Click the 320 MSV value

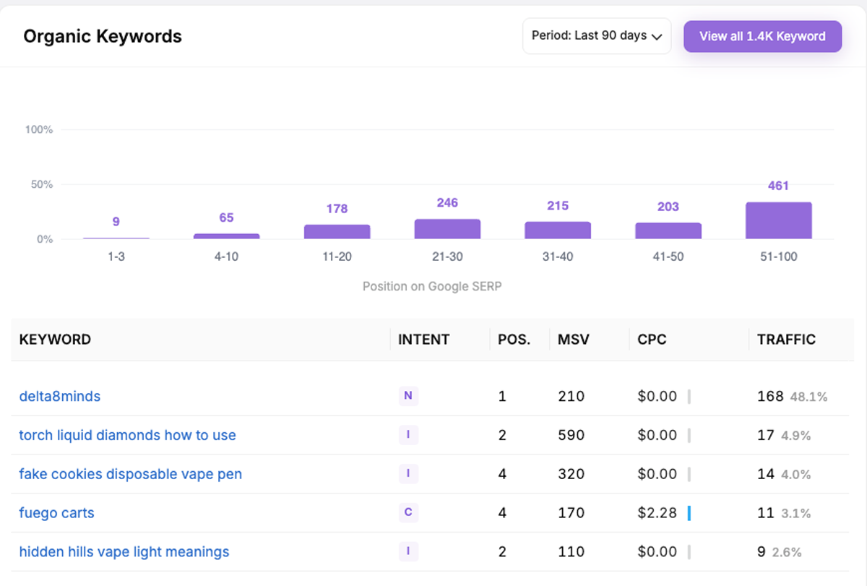571,474
